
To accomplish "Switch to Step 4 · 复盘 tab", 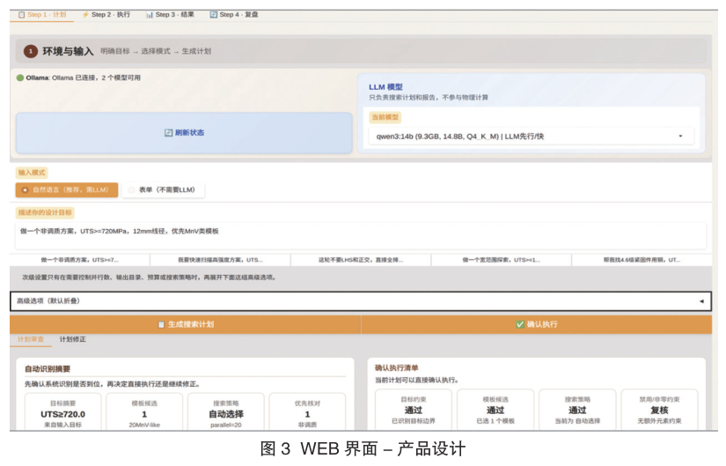I will [x=234, y=15].
